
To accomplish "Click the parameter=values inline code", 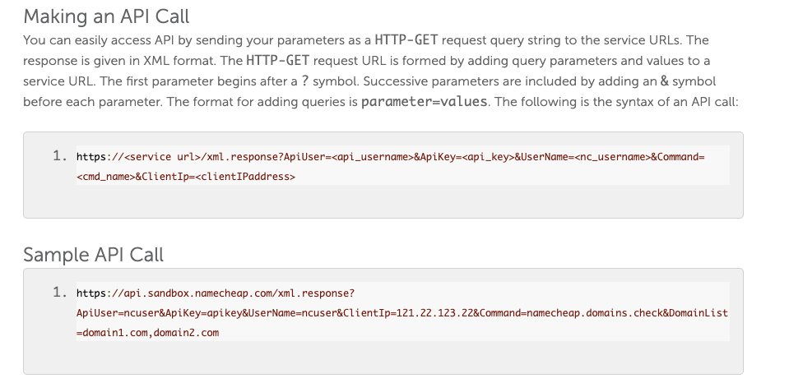I will pos(425,102).
